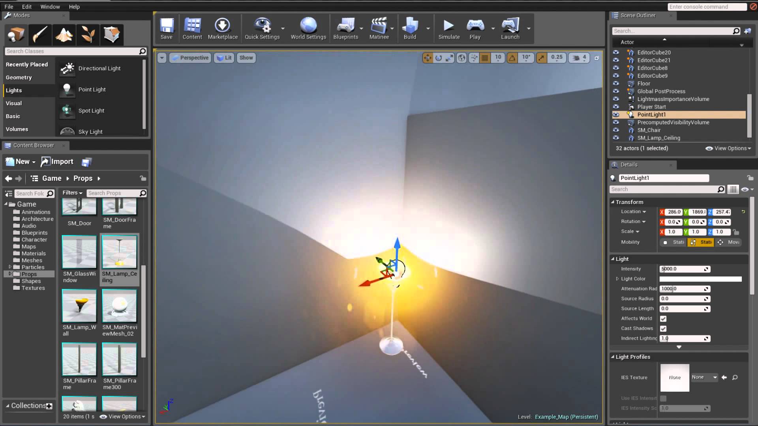Disable the Cast Shadows checkbox
Screen dimensions: 758x426
[x=664, y=328]
